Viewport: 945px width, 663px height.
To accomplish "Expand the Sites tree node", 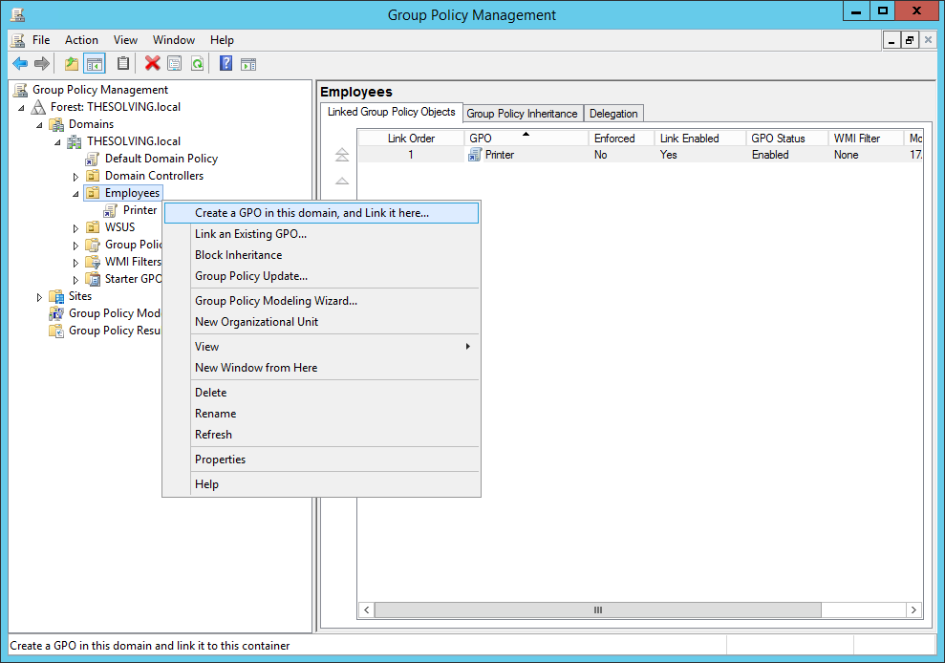I will pyautogui.click(x=40, y=297).
